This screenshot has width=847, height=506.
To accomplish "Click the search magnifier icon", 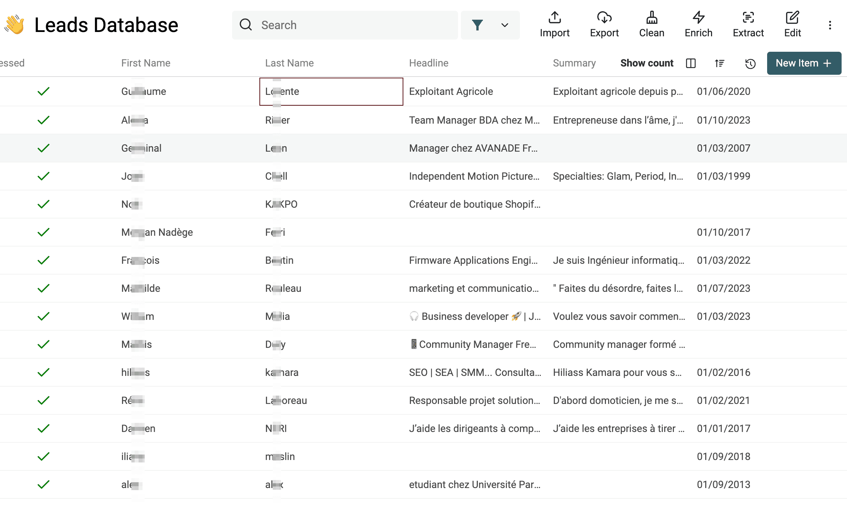I will click(246, 25).
